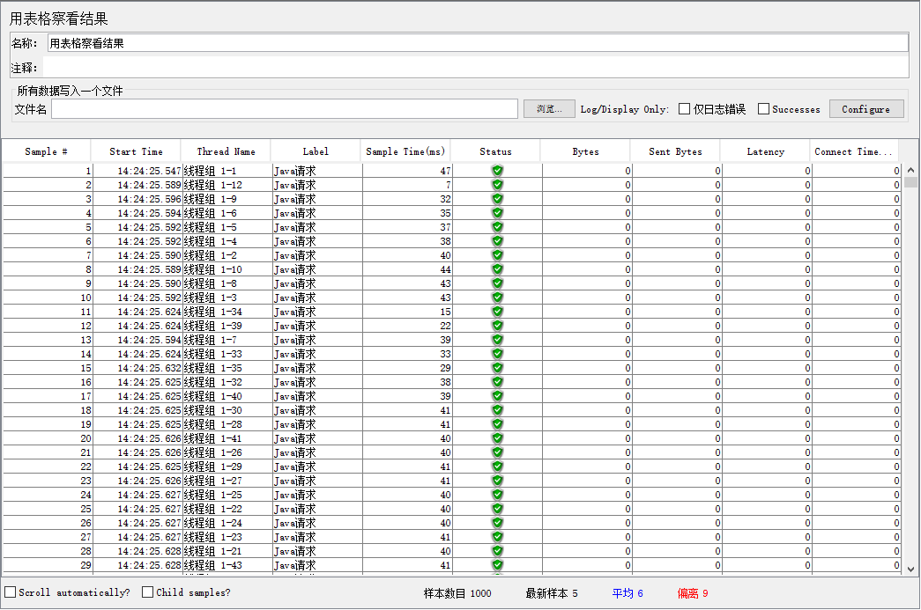Toggle Scroll automatically checkbox

[x=11, y=592]
